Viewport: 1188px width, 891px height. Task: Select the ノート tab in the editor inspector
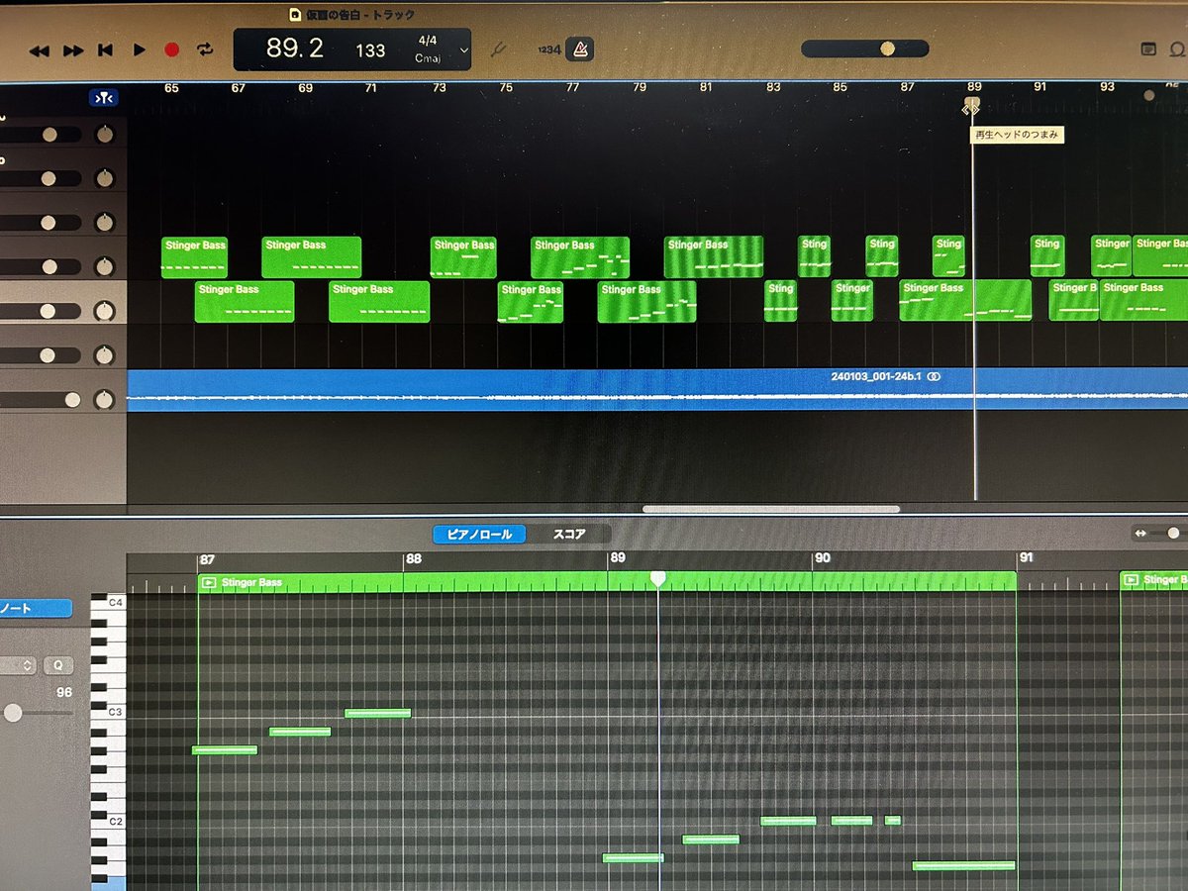pos(35,609)
